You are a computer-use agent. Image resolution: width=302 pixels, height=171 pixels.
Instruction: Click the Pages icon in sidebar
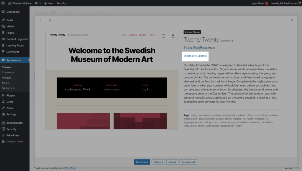(x=3, y=33)
